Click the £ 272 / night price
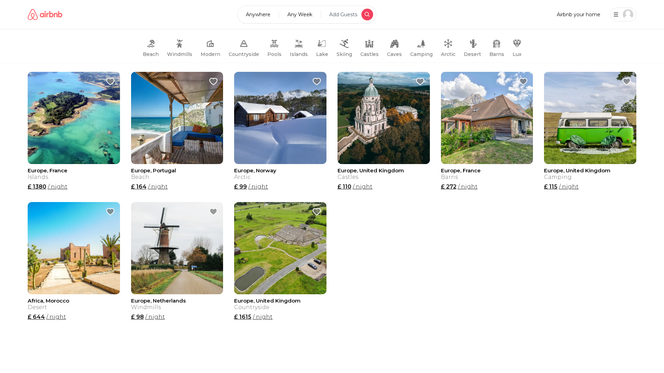 pyautogui.click(x=459, y=186)
